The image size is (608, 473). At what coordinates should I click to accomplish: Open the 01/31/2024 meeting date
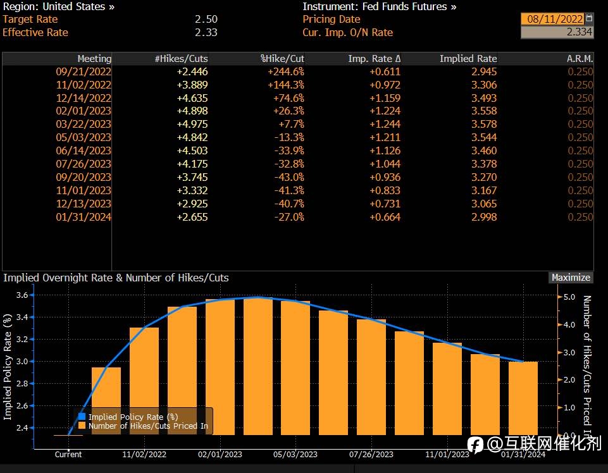click(x=84, y=217)
